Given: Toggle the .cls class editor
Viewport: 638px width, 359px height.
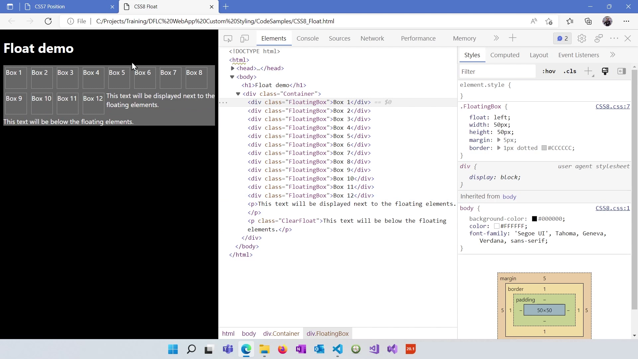Looking at the screenshot, I should click(x=570, y=71).
